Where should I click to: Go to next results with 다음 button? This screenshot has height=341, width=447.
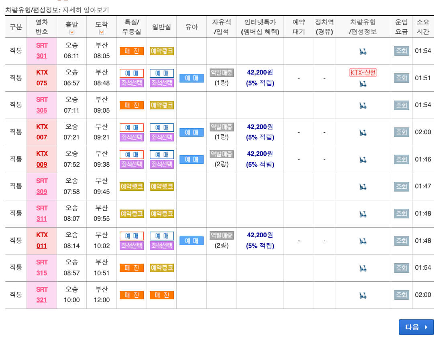point(416,327)
